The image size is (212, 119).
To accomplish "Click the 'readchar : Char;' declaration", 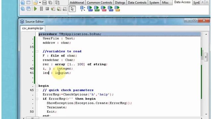I will 59,60.
